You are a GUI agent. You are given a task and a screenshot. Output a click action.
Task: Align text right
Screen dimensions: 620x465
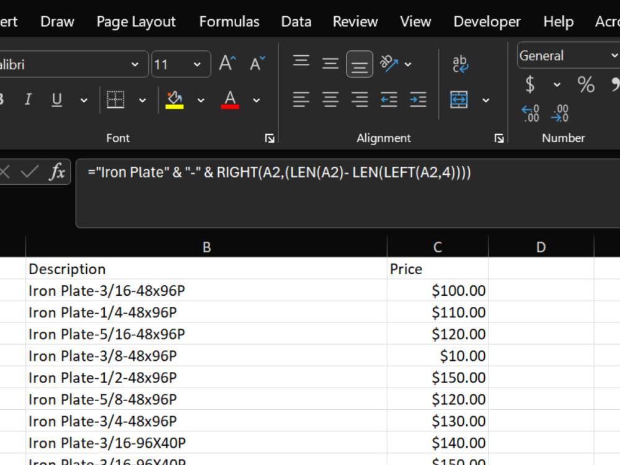pos(360,99)
